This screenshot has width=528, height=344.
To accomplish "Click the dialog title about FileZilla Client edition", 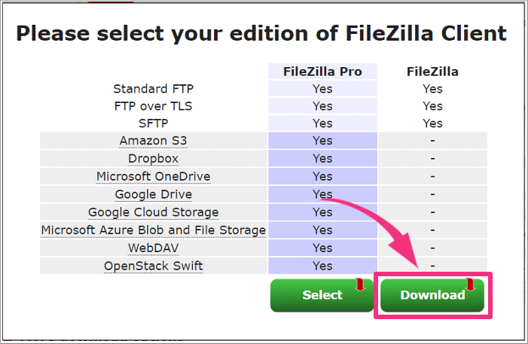I will (x=261, y=34).
